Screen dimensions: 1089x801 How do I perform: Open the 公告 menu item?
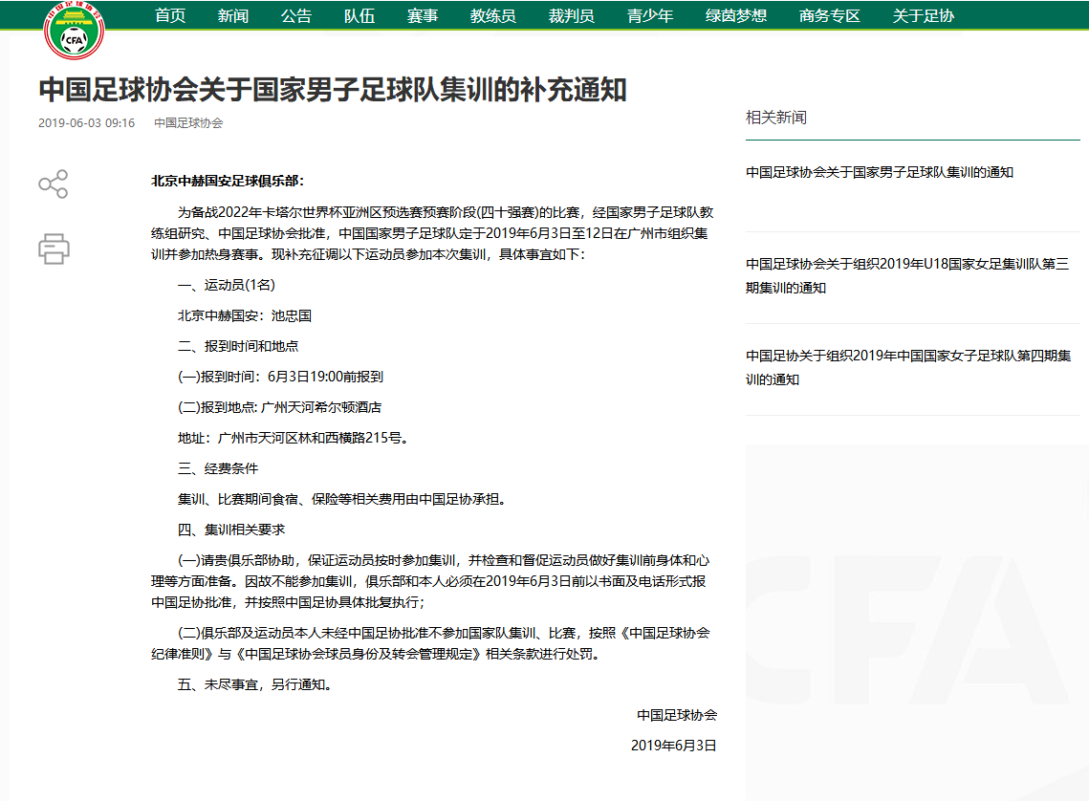(x=296, y=15)
